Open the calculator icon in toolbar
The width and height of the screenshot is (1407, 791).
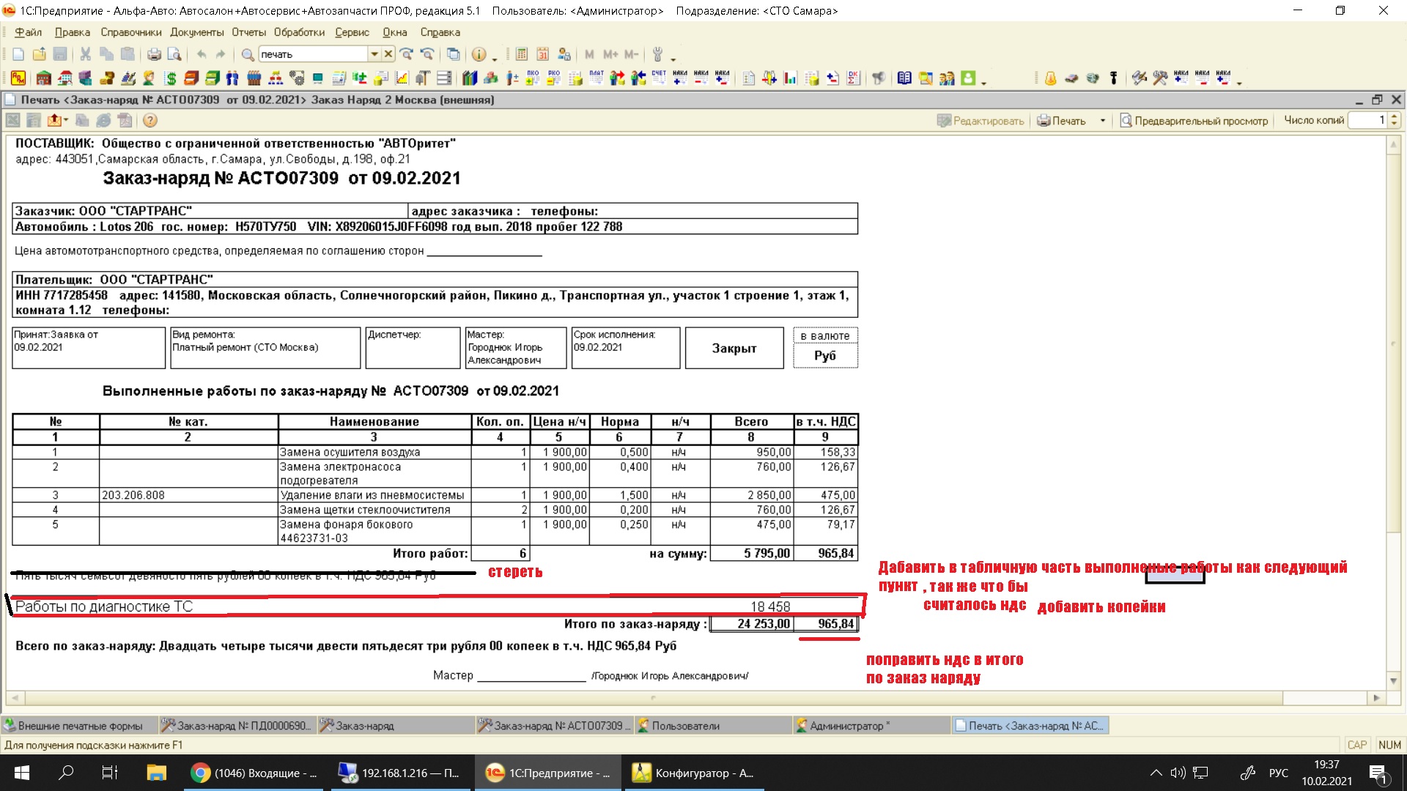coord(522,54)
